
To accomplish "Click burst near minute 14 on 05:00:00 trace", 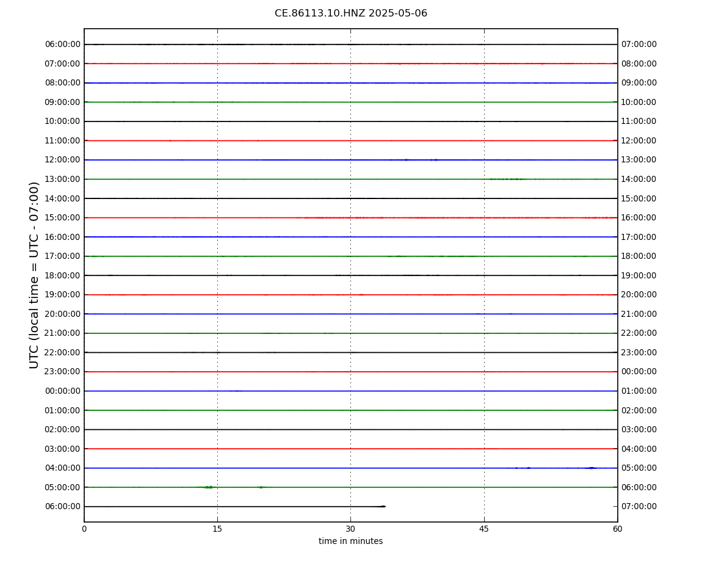I will click(x=209, y=487).
